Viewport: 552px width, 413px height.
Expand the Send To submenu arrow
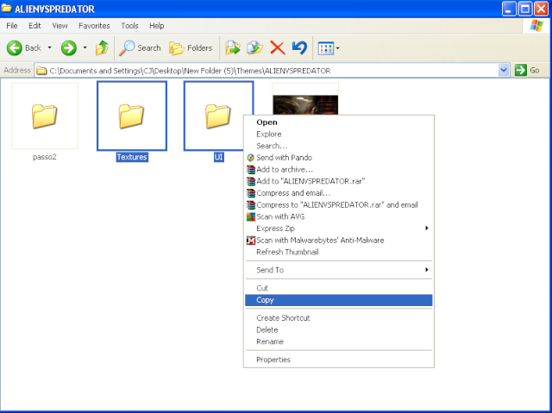pos(427,270)
